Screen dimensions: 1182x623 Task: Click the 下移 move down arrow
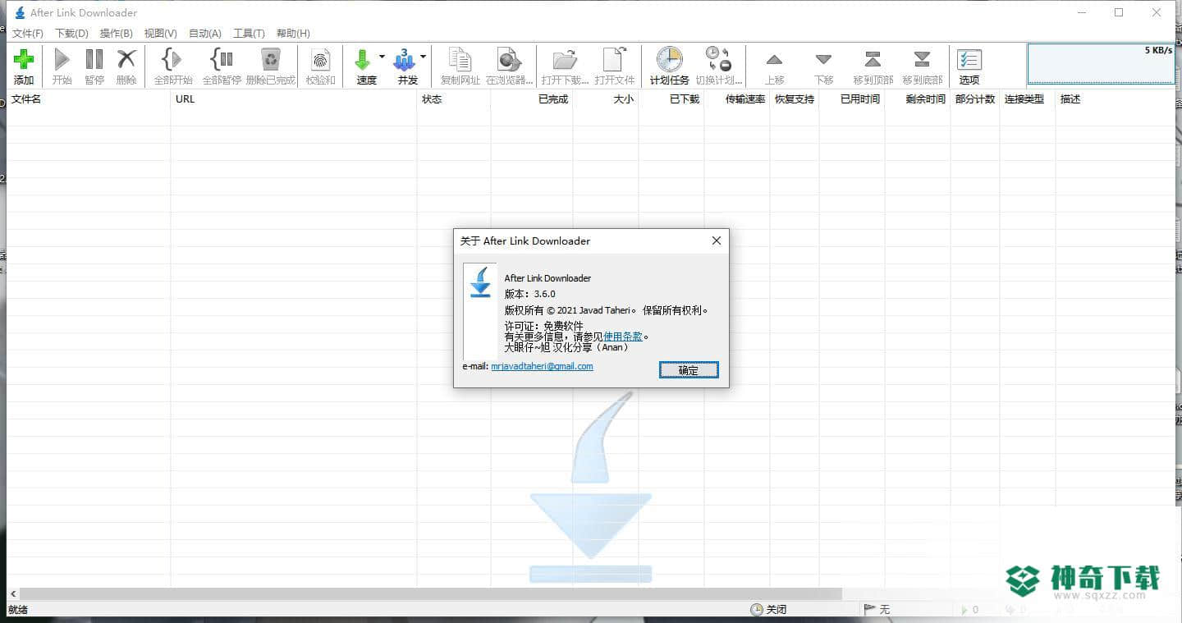823,60
